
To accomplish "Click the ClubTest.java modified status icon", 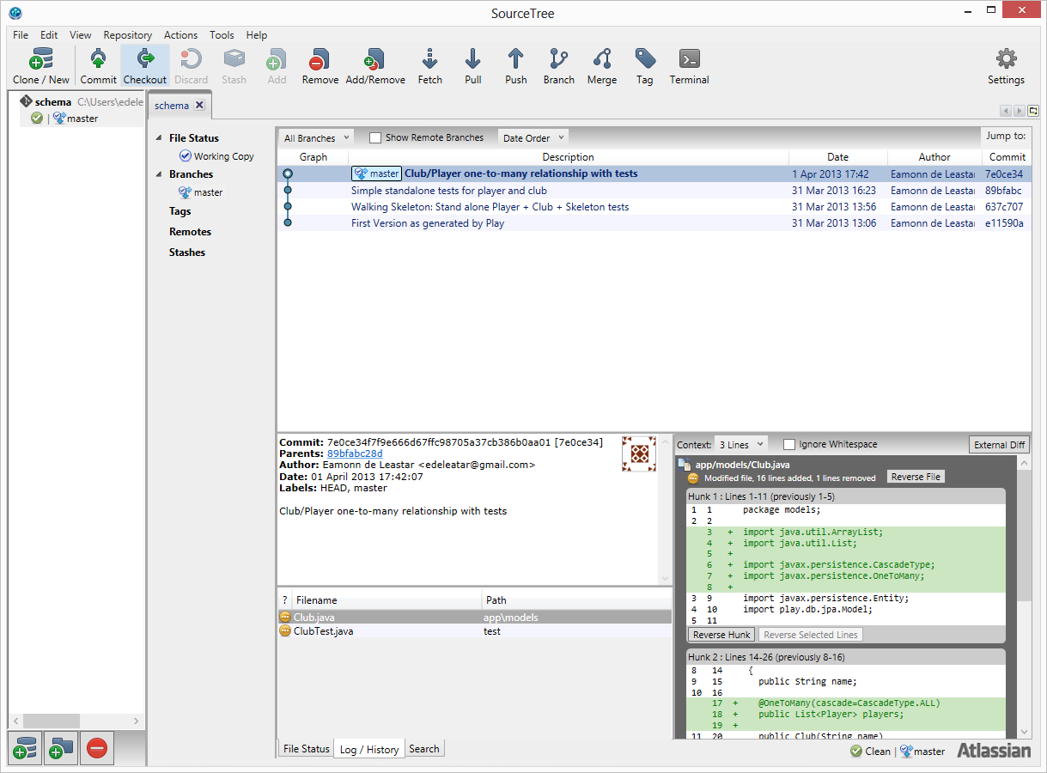I will pyautogui.click(x=285, y=631).
